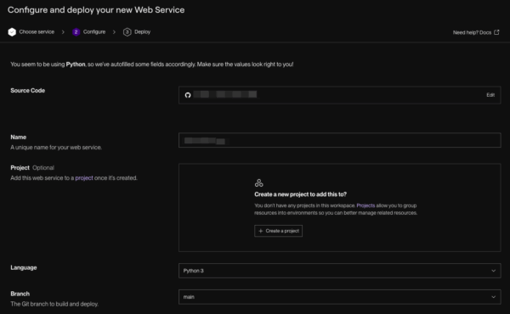
Task: Click the step 3 Deploy circle icon
Action: point(127,31)
